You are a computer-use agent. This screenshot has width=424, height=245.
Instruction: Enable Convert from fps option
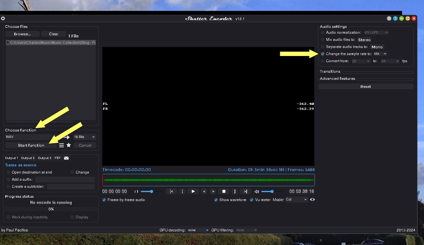(323, 61)
